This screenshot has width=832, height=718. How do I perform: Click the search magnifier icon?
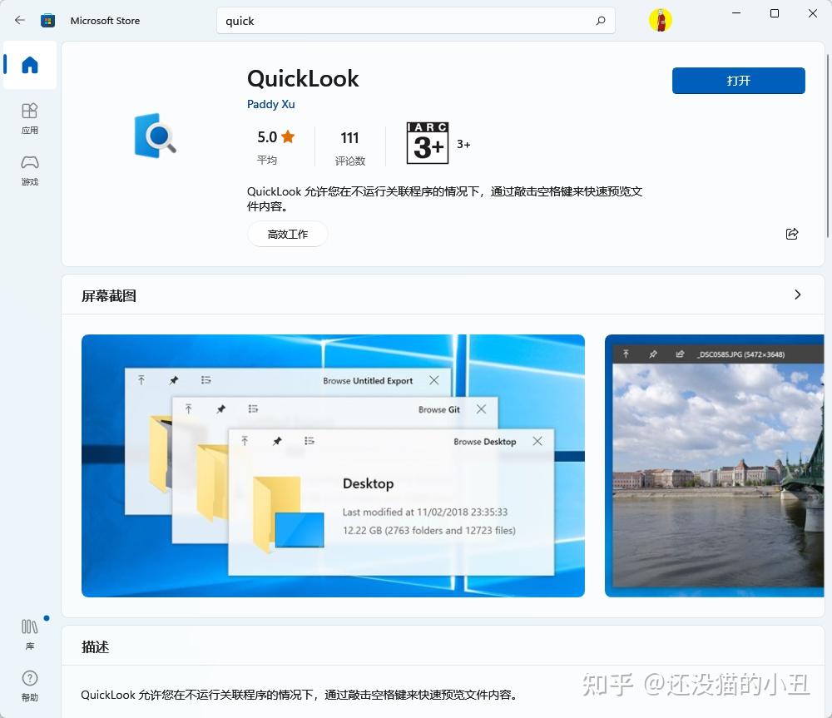pyautogui.click(x=600, y=21)
